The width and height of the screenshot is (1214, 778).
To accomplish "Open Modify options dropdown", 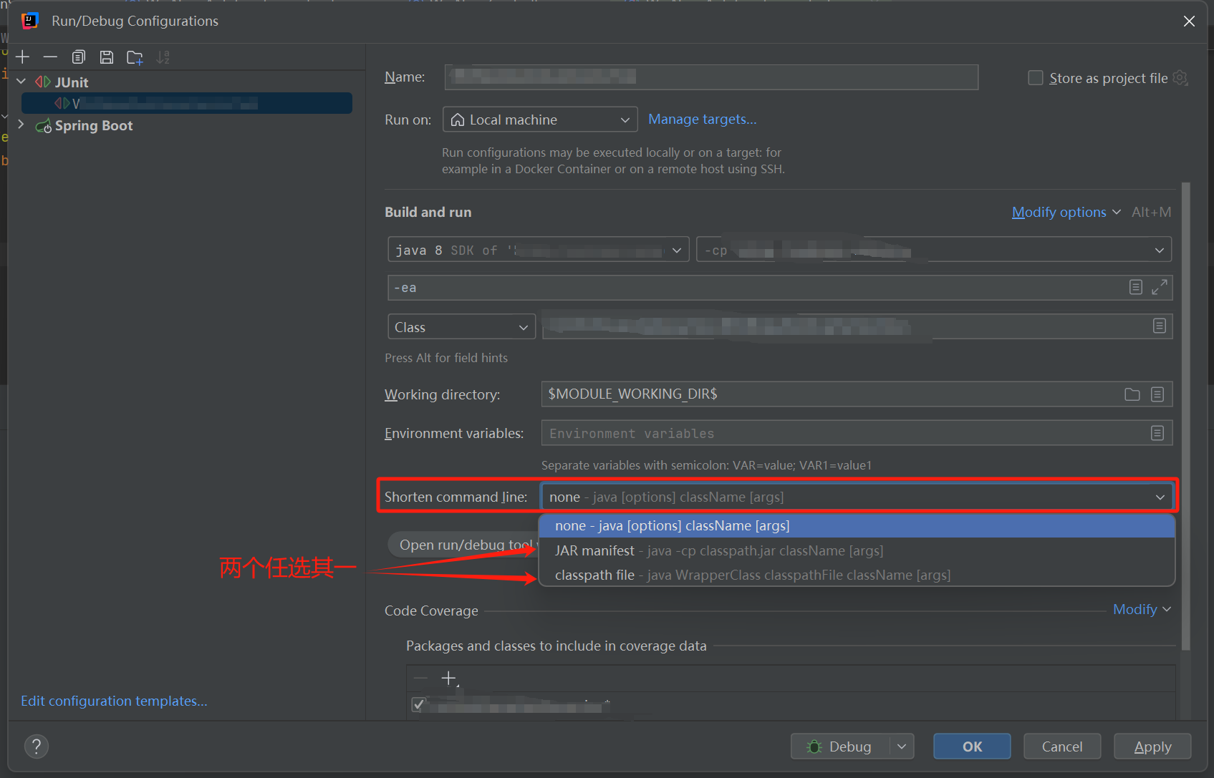I will [x=1066, y=212].
